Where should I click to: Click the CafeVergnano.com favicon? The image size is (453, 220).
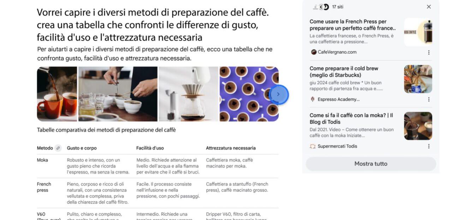[314, 52]
